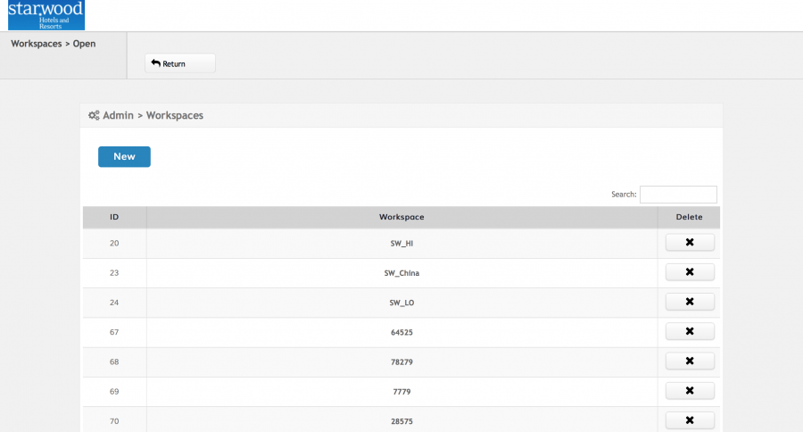Image resolution: width=803 pixels, height=432 pixels.
Task: Remove workspace 7779
Action: [690, 390]
